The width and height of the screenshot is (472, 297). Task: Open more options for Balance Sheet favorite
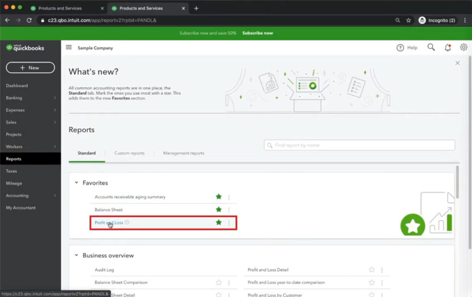[229, 210]
